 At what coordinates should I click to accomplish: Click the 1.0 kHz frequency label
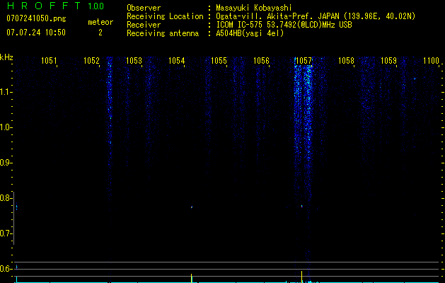click(x=6, y=127)
